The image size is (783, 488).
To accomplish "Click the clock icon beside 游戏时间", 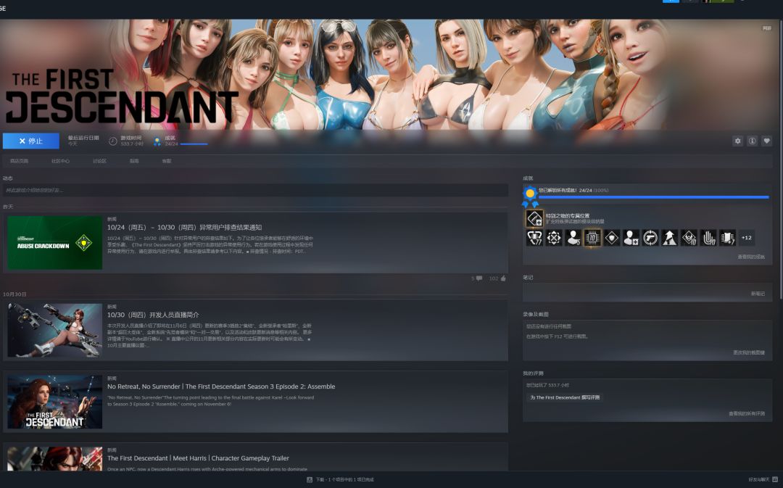I will 113,141.
